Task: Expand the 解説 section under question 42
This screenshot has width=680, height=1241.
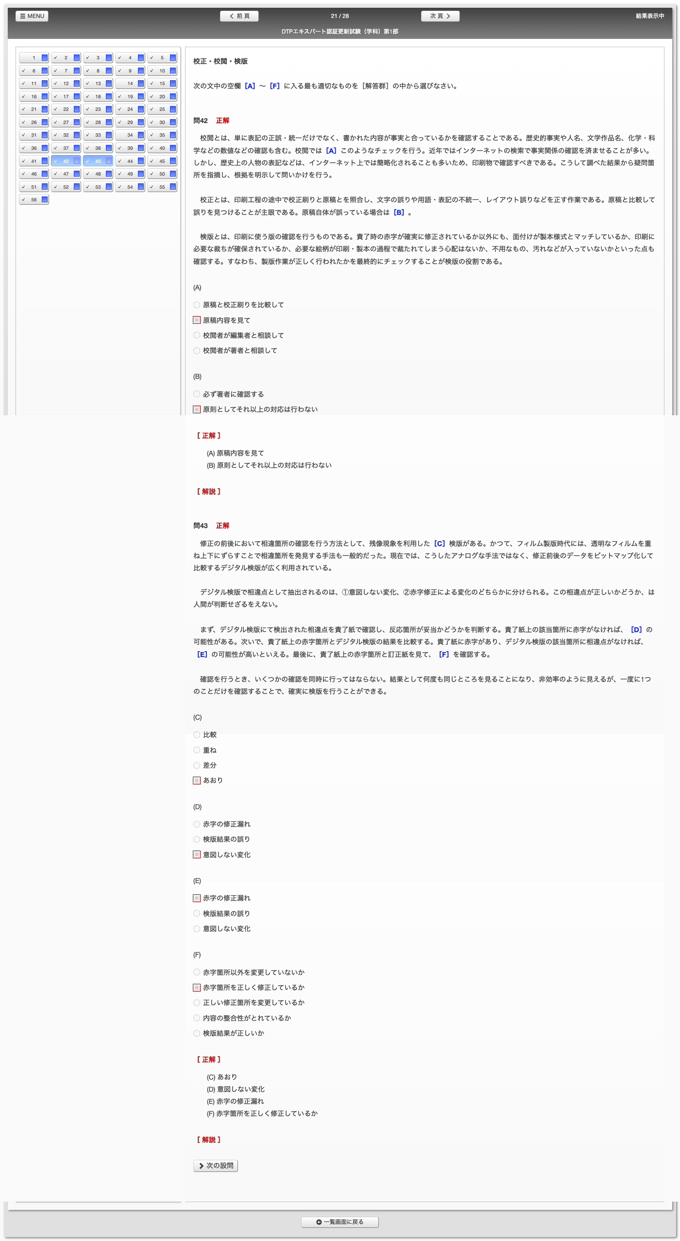Action: click(209, 492)
